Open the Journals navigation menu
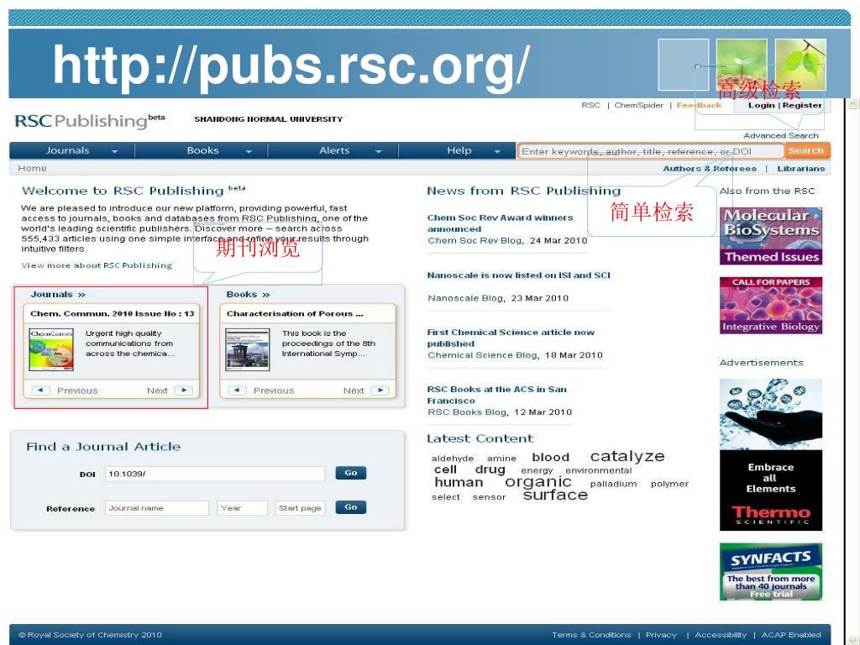 click(x=67, y=150)
